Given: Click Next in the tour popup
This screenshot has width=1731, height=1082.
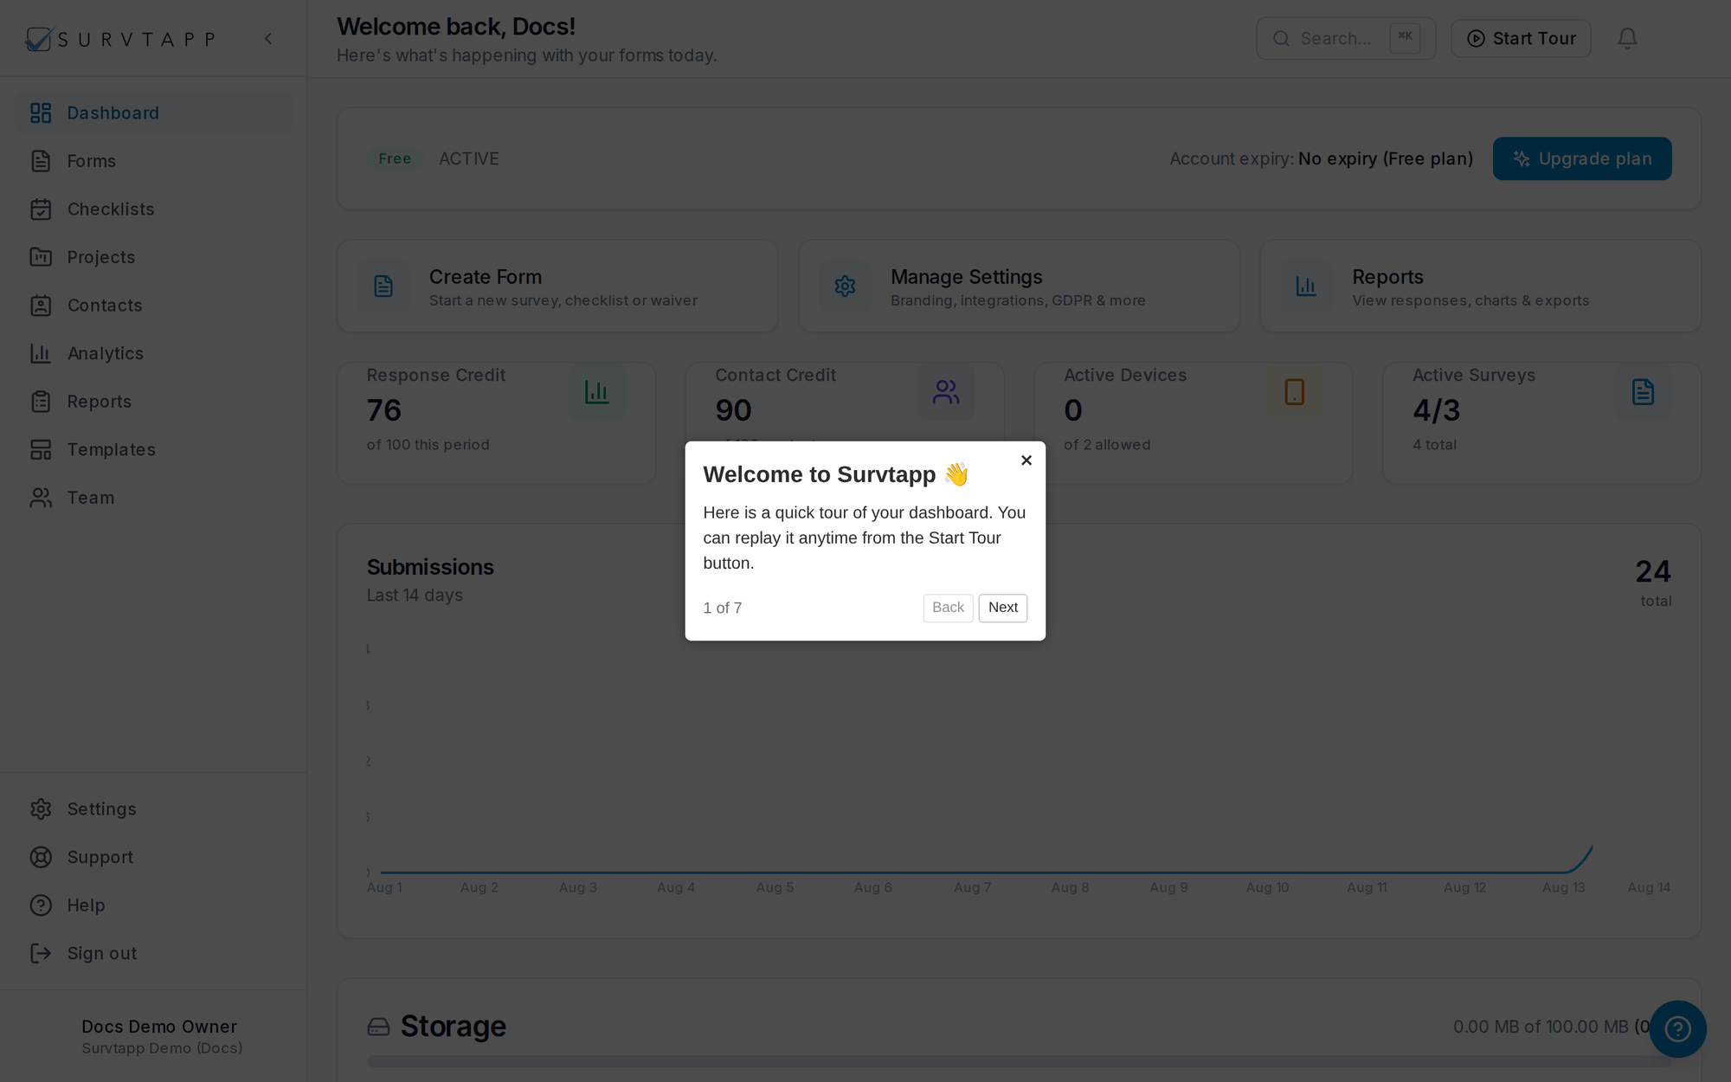Looking at the screenshot, I should coord(1003,608).
